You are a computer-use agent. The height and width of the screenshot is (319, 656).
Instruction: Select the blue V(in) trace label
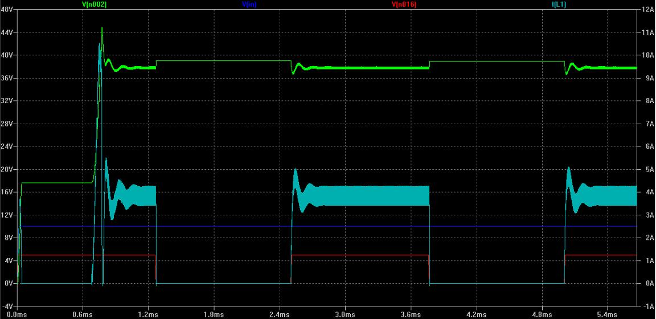tap(249, 4)
